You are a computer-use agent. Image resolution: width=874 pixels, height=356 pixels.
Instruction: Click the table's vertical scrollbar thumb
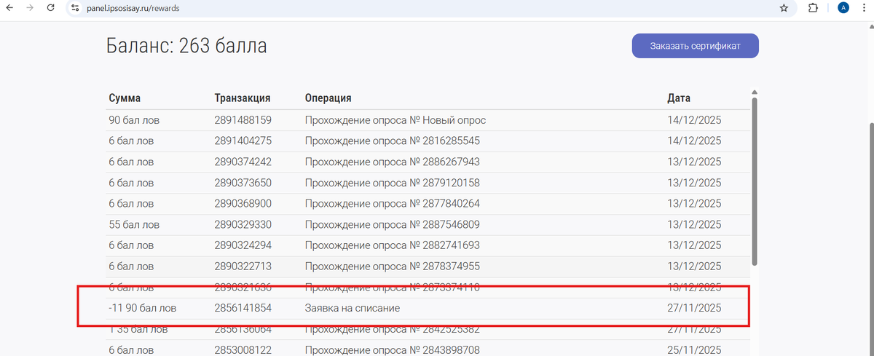click(x=755, y=181)
